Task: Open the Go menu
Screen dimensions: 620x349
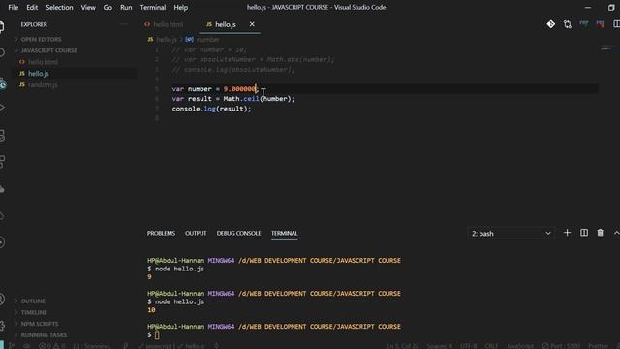Action: 108,7
